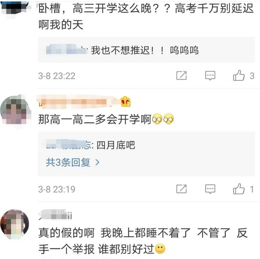The height and width of the screenshot is (259, 260).
Task: Tap reply bubble icon on 3-8 23:19 comment
Action: click(x=210, y=189)
